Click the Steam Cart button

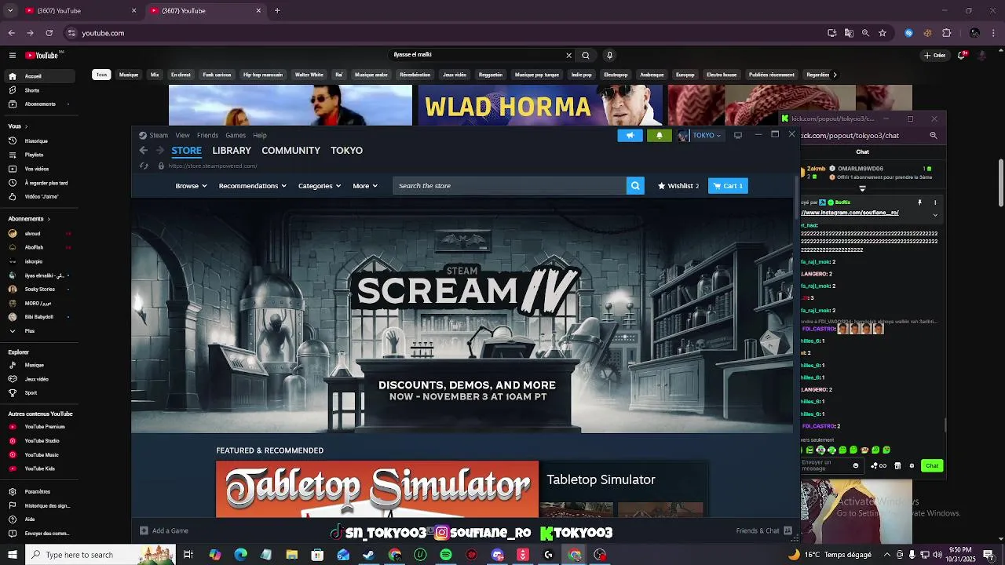[728, 186]
